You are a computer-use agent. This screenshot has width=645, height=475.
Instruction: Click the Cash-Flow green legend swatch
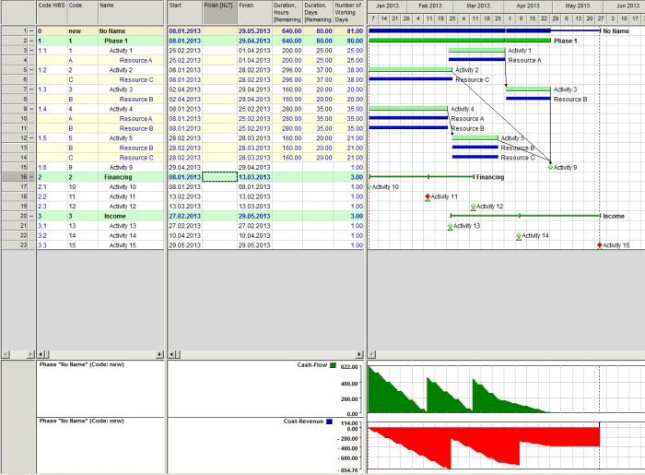click(x=333, y=365)
